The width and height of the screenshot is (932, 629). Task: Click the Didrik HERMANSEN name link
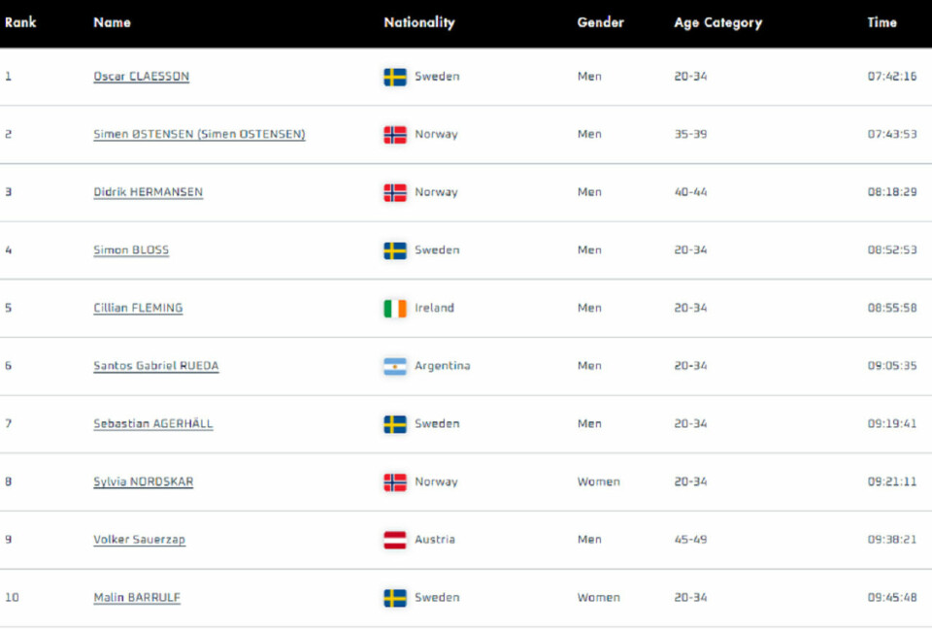pyautogui.click(x=148, y=192)
